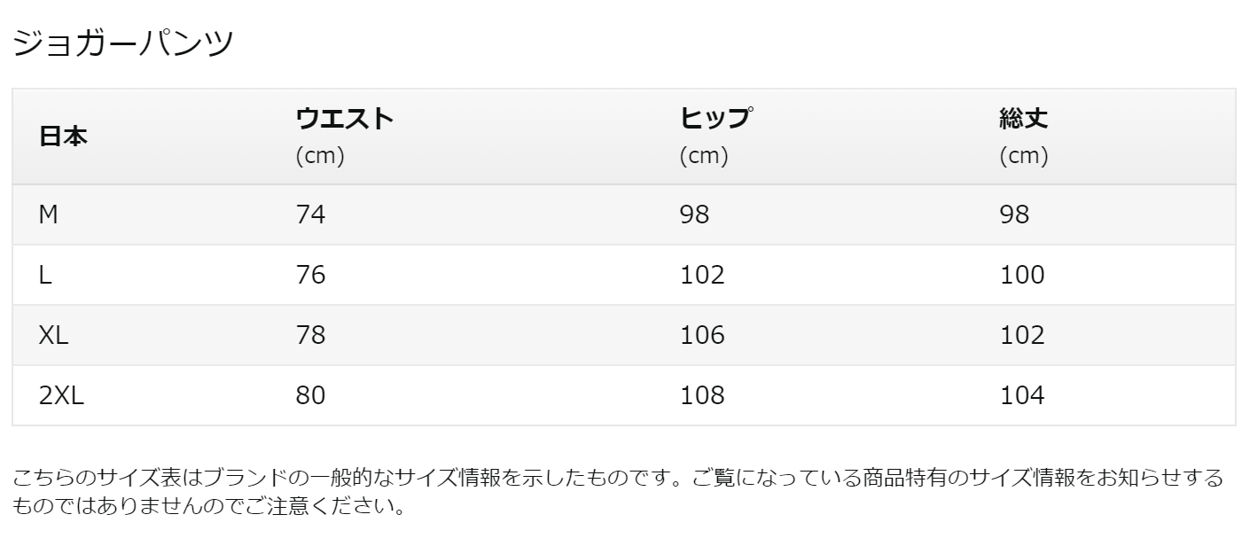
Task: Click the ジョガーパンツ heading
Action: [x=122, y=43]
